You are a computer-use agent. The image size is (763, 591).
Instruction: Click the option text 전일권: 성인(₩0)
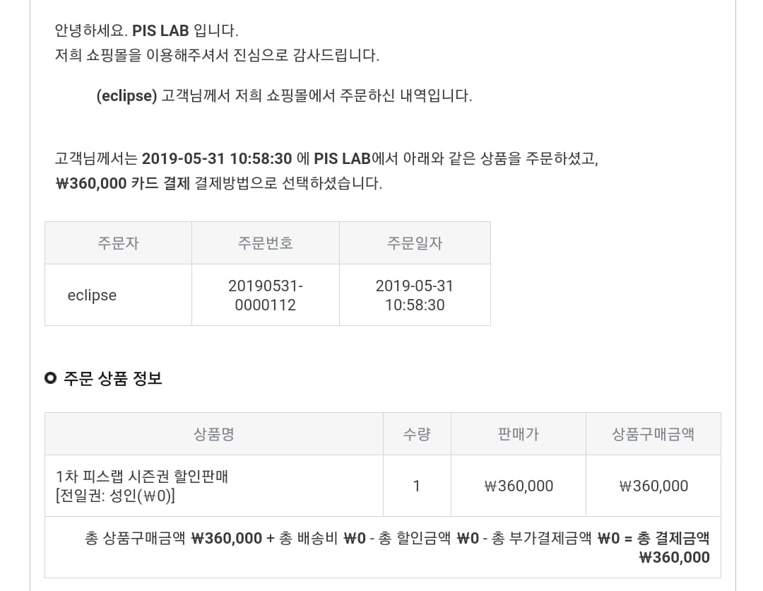click(115, 496)
